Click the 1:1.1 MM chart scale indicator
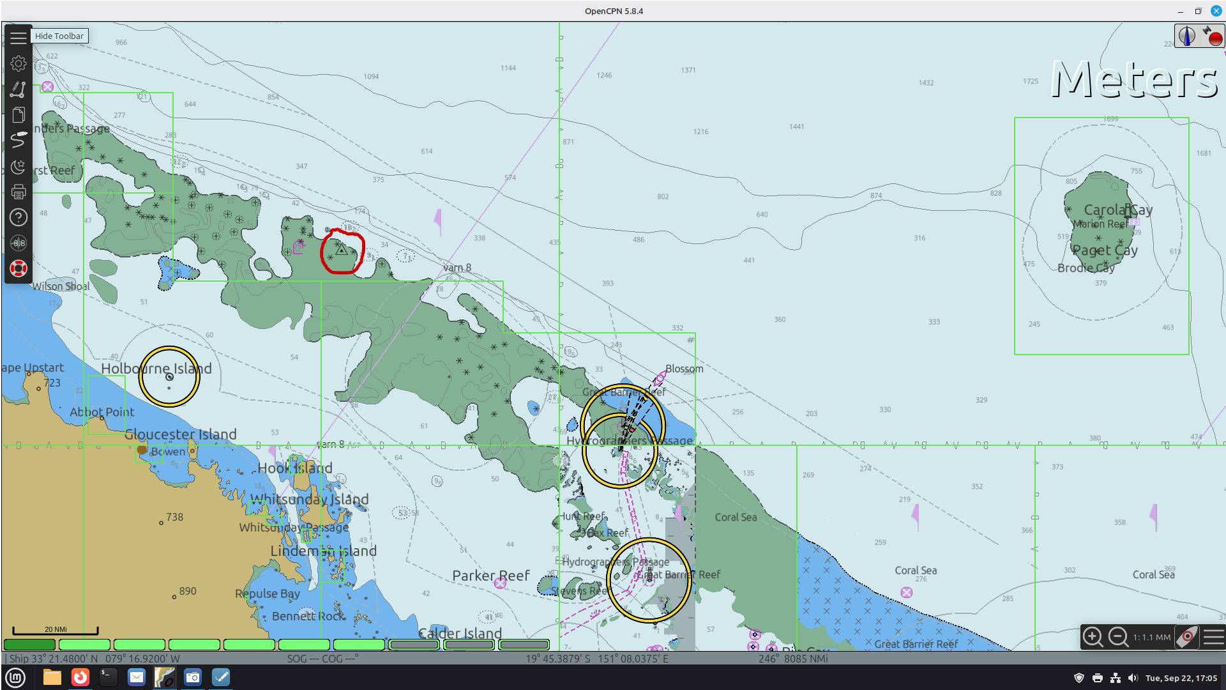The image size is (1226, 690). (x=1152, y=637)
